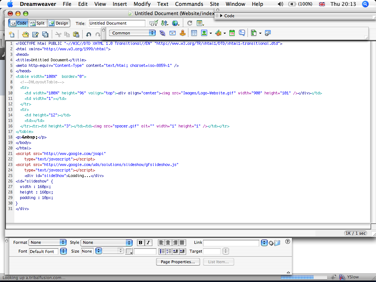Screen dimensions: 376x282
Task: Insert a hyperlink from the Common toolbar
Action: coord(163,33)
